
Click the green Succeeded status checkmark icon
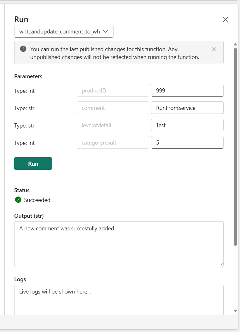pyautogui.click(x=18, y=200)
